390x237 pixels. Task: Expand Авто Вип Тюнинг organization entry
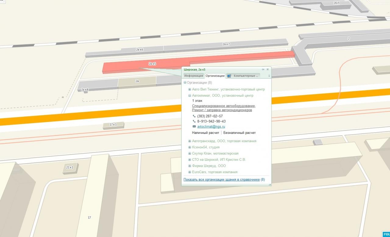(190, 89)
